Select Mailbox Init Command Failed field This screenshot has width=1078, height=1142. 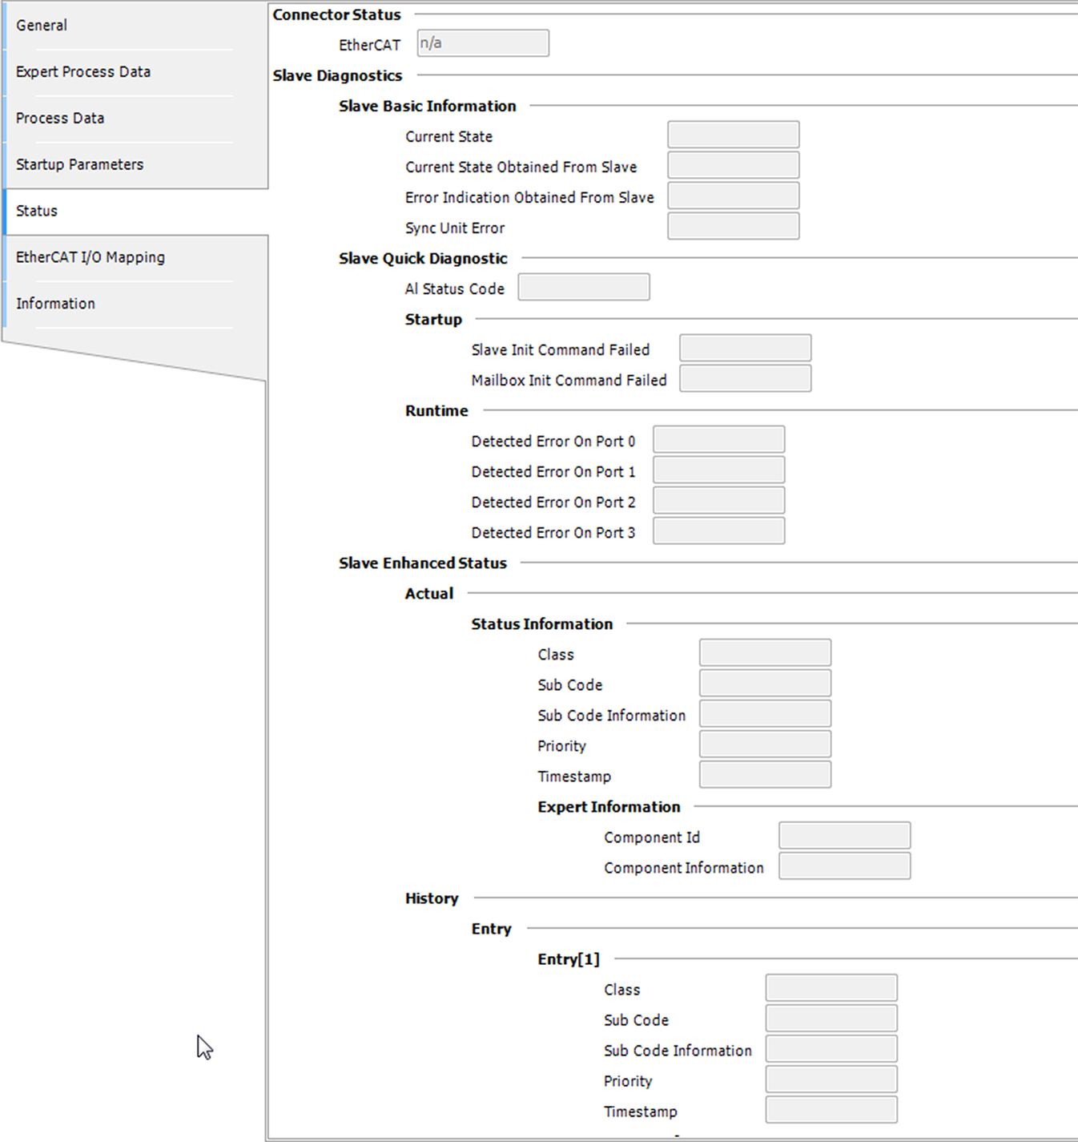tap(745, 378)
